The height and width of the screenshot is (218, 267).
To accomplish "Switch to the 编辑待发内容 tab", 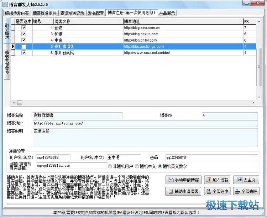I will click(17, 13).
